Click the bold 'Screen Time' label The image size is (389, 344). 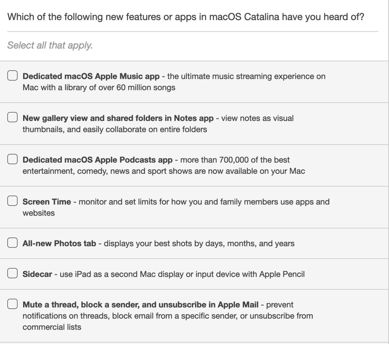[47, 202]
